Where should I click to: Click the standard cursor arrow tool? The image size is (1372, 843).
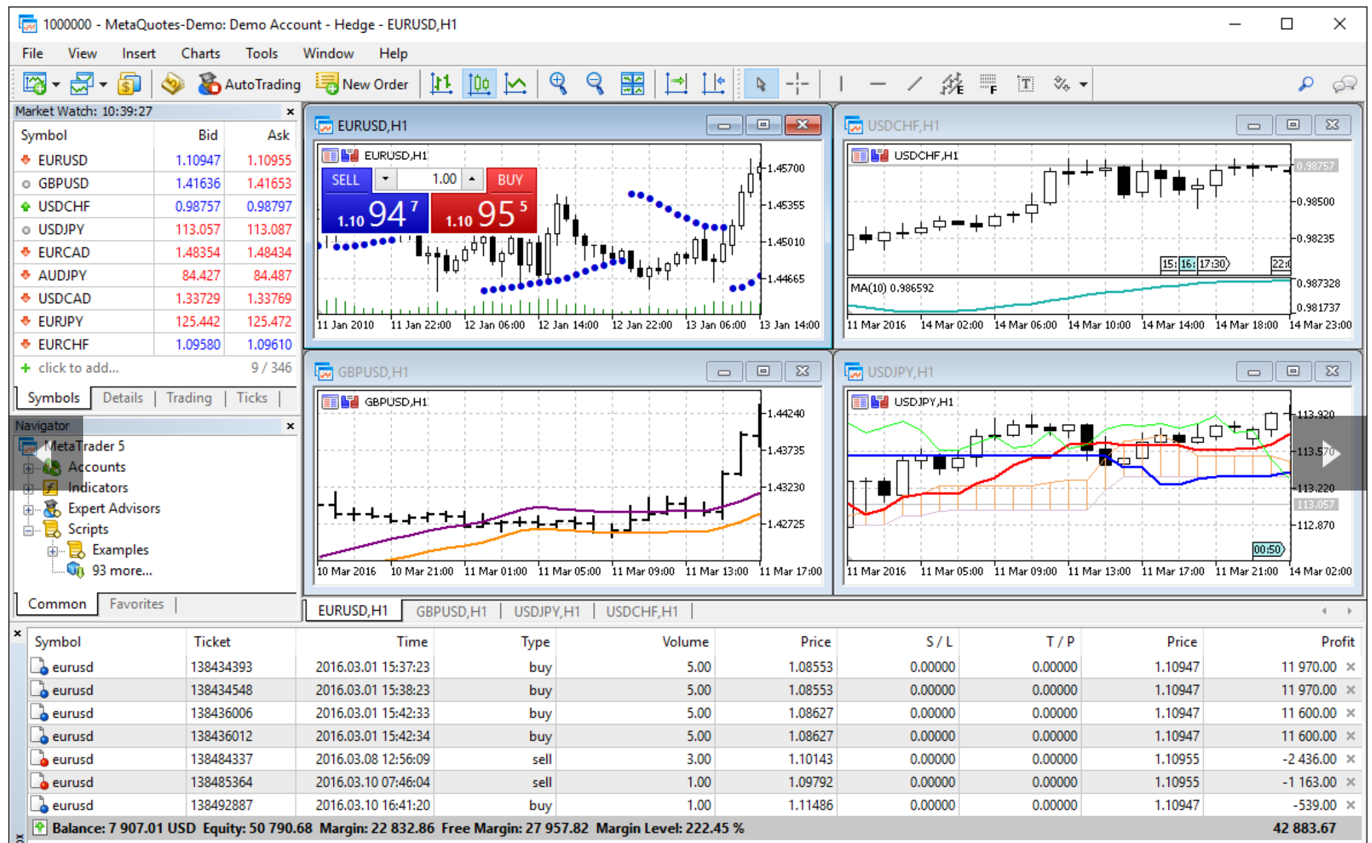tap(761, 84)
